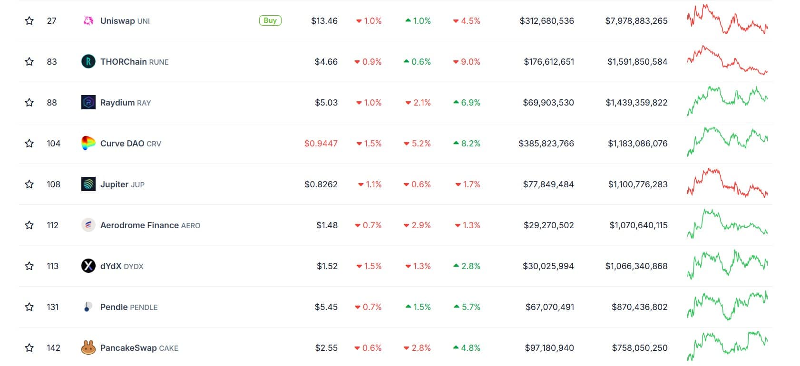The width and height of the screenshot is (800, 366).
Task: Open the Uniswap coin logo
Action: click(x=88, y=21)
